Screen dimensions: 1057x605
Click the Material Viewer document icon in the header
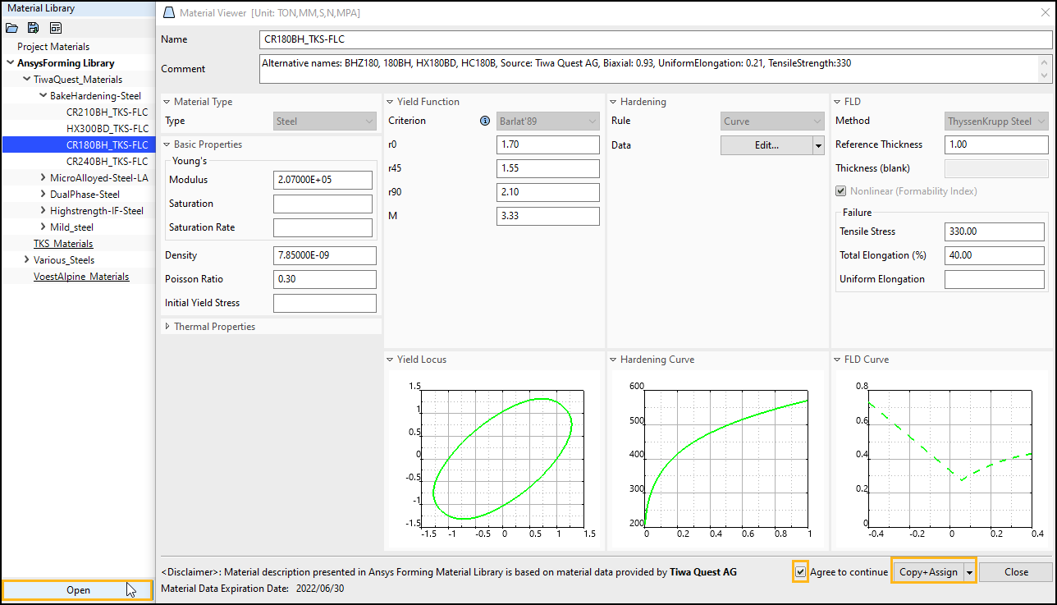(168, 12)
